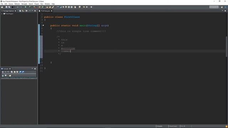Screen dimensions: 228x128
Task: Select the Console view tab
Action: [x=6, y=69]
